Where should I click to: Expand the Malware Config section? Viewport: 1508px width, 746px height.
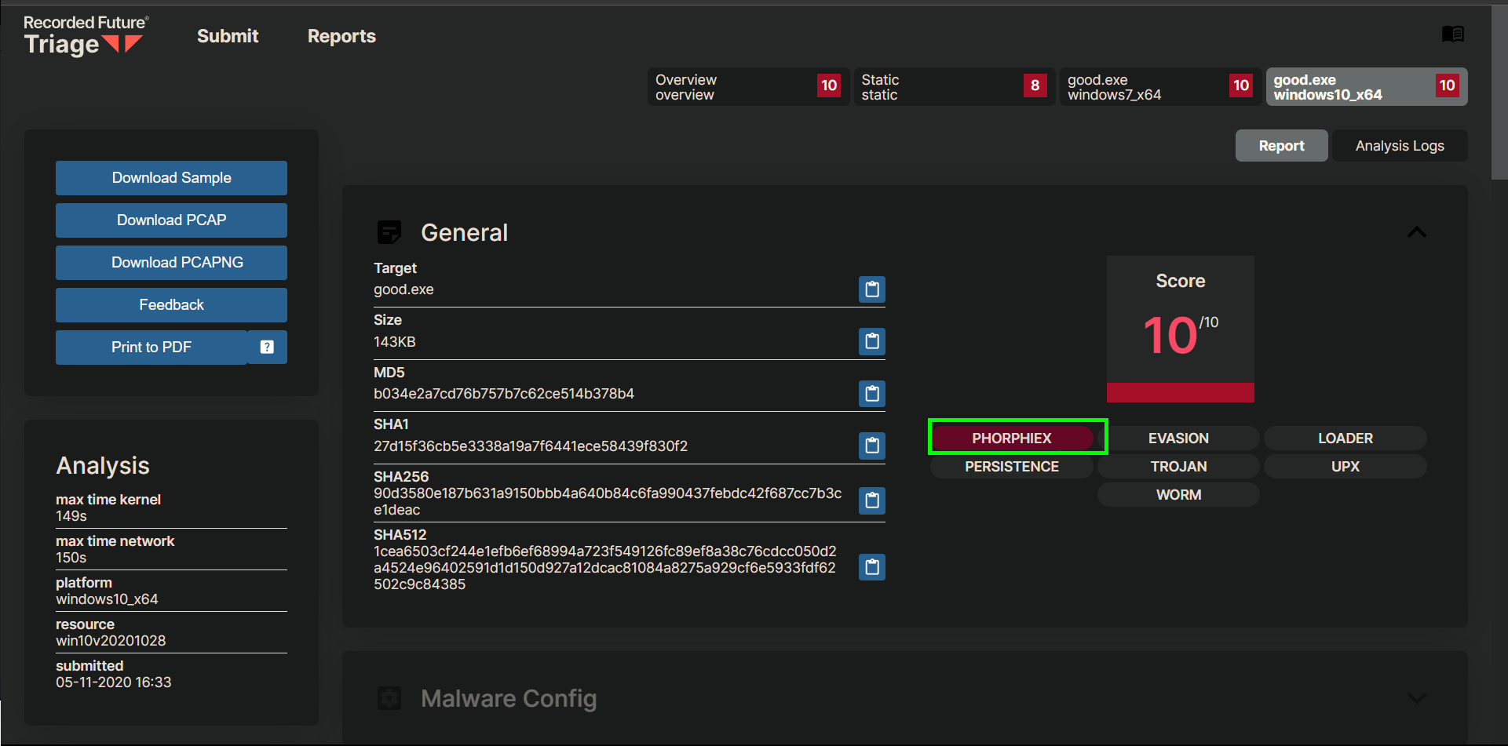coord(1416,698)
